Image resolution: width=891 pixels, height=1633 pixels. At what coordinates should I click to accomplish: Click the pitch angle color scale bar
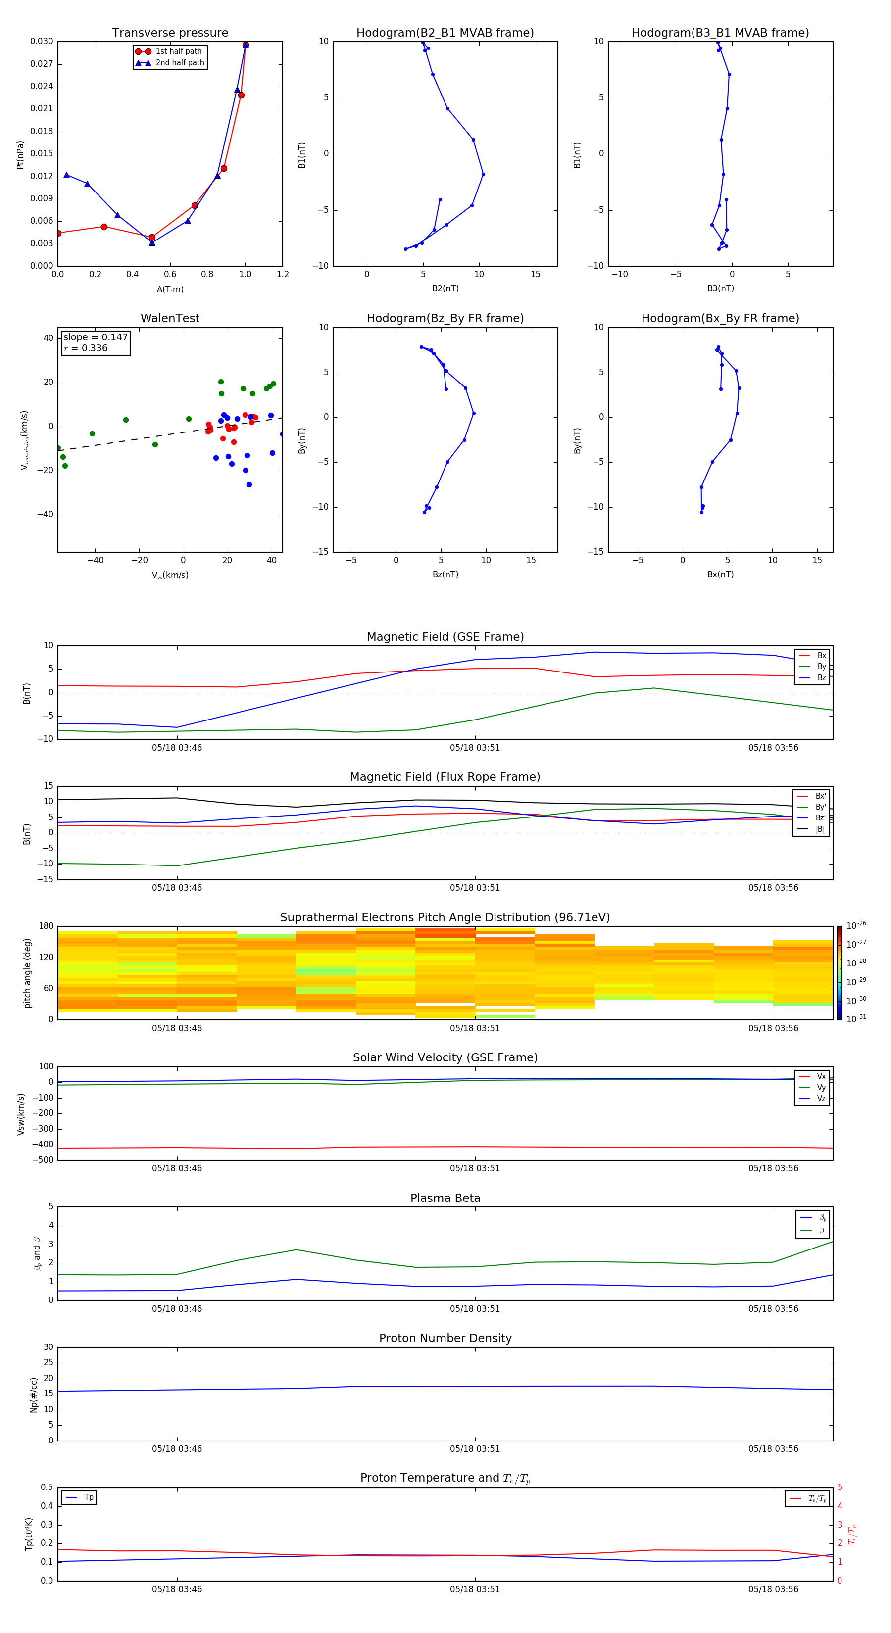click(x=840, y=973)
